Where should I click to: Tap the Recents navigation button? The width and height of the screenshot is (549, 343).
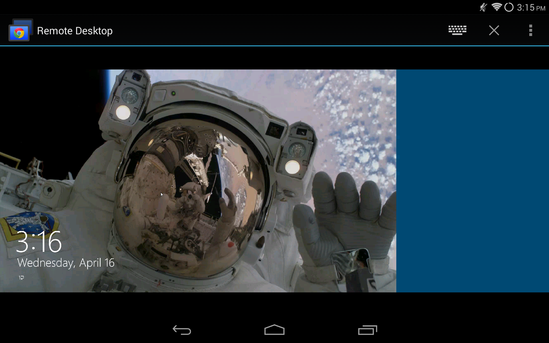click(367, 330)
